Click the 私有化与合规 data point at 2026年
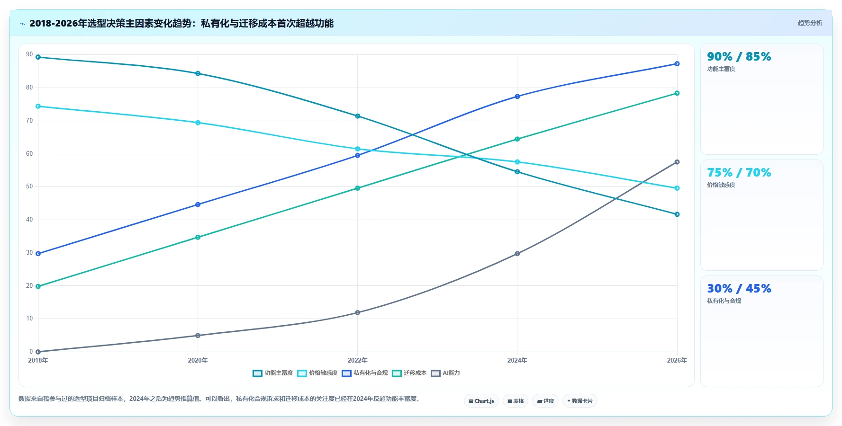842x426 pixels. (x=677, y=64)
